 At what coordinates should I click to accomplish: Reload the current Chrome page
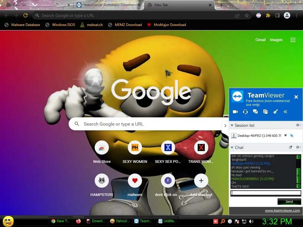click(x=25, y=15)
